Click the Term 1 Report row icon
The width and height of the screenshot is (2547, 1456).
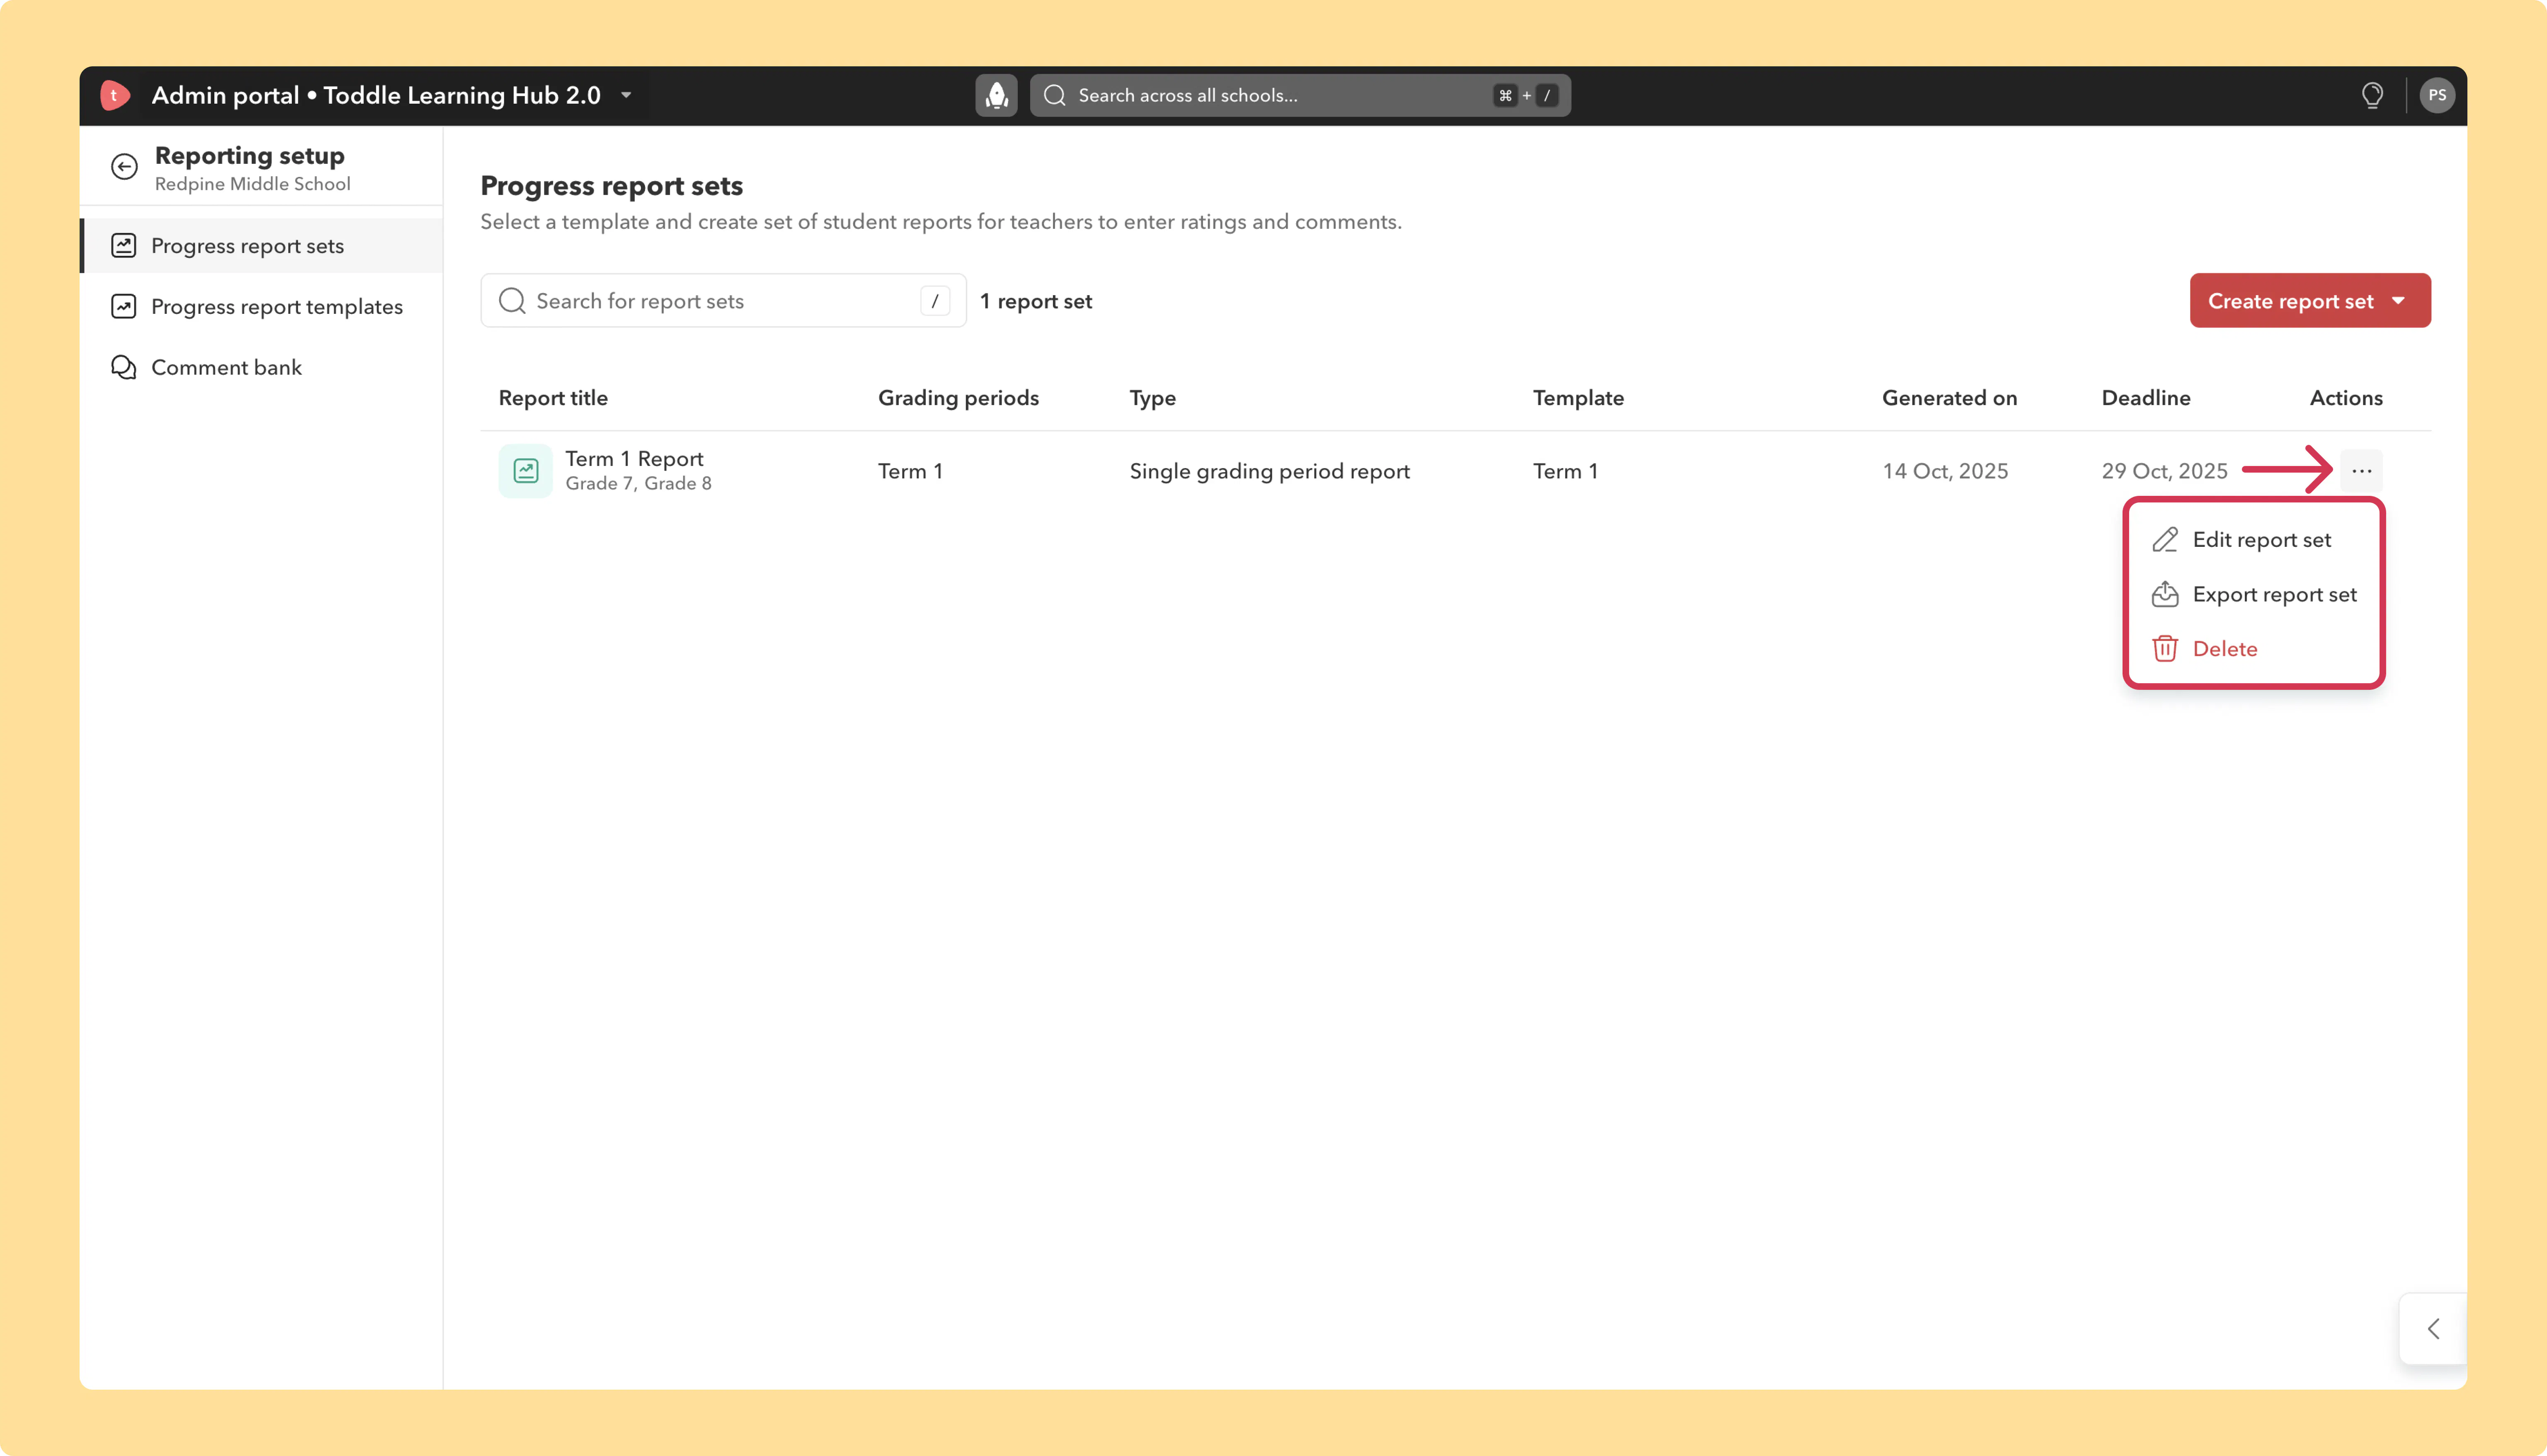tap(526, 470)
